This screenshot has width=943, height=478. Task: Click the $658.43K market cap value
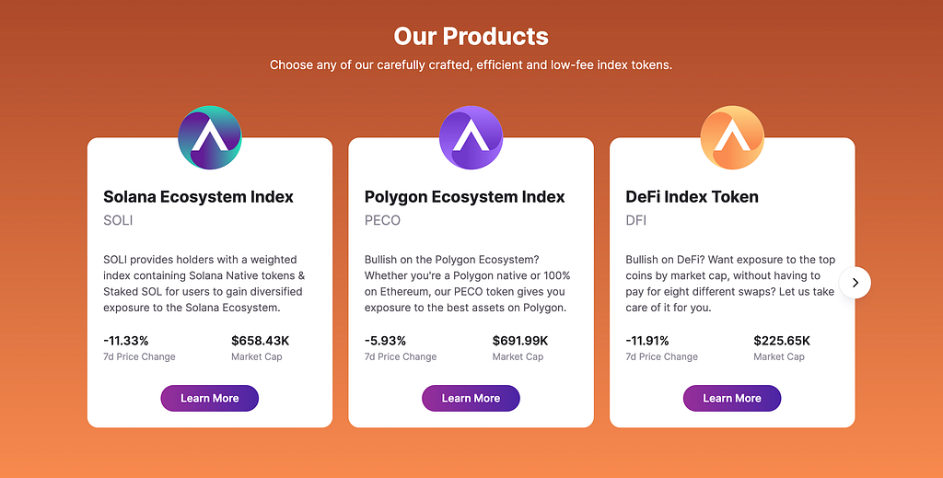pos(261,341)
